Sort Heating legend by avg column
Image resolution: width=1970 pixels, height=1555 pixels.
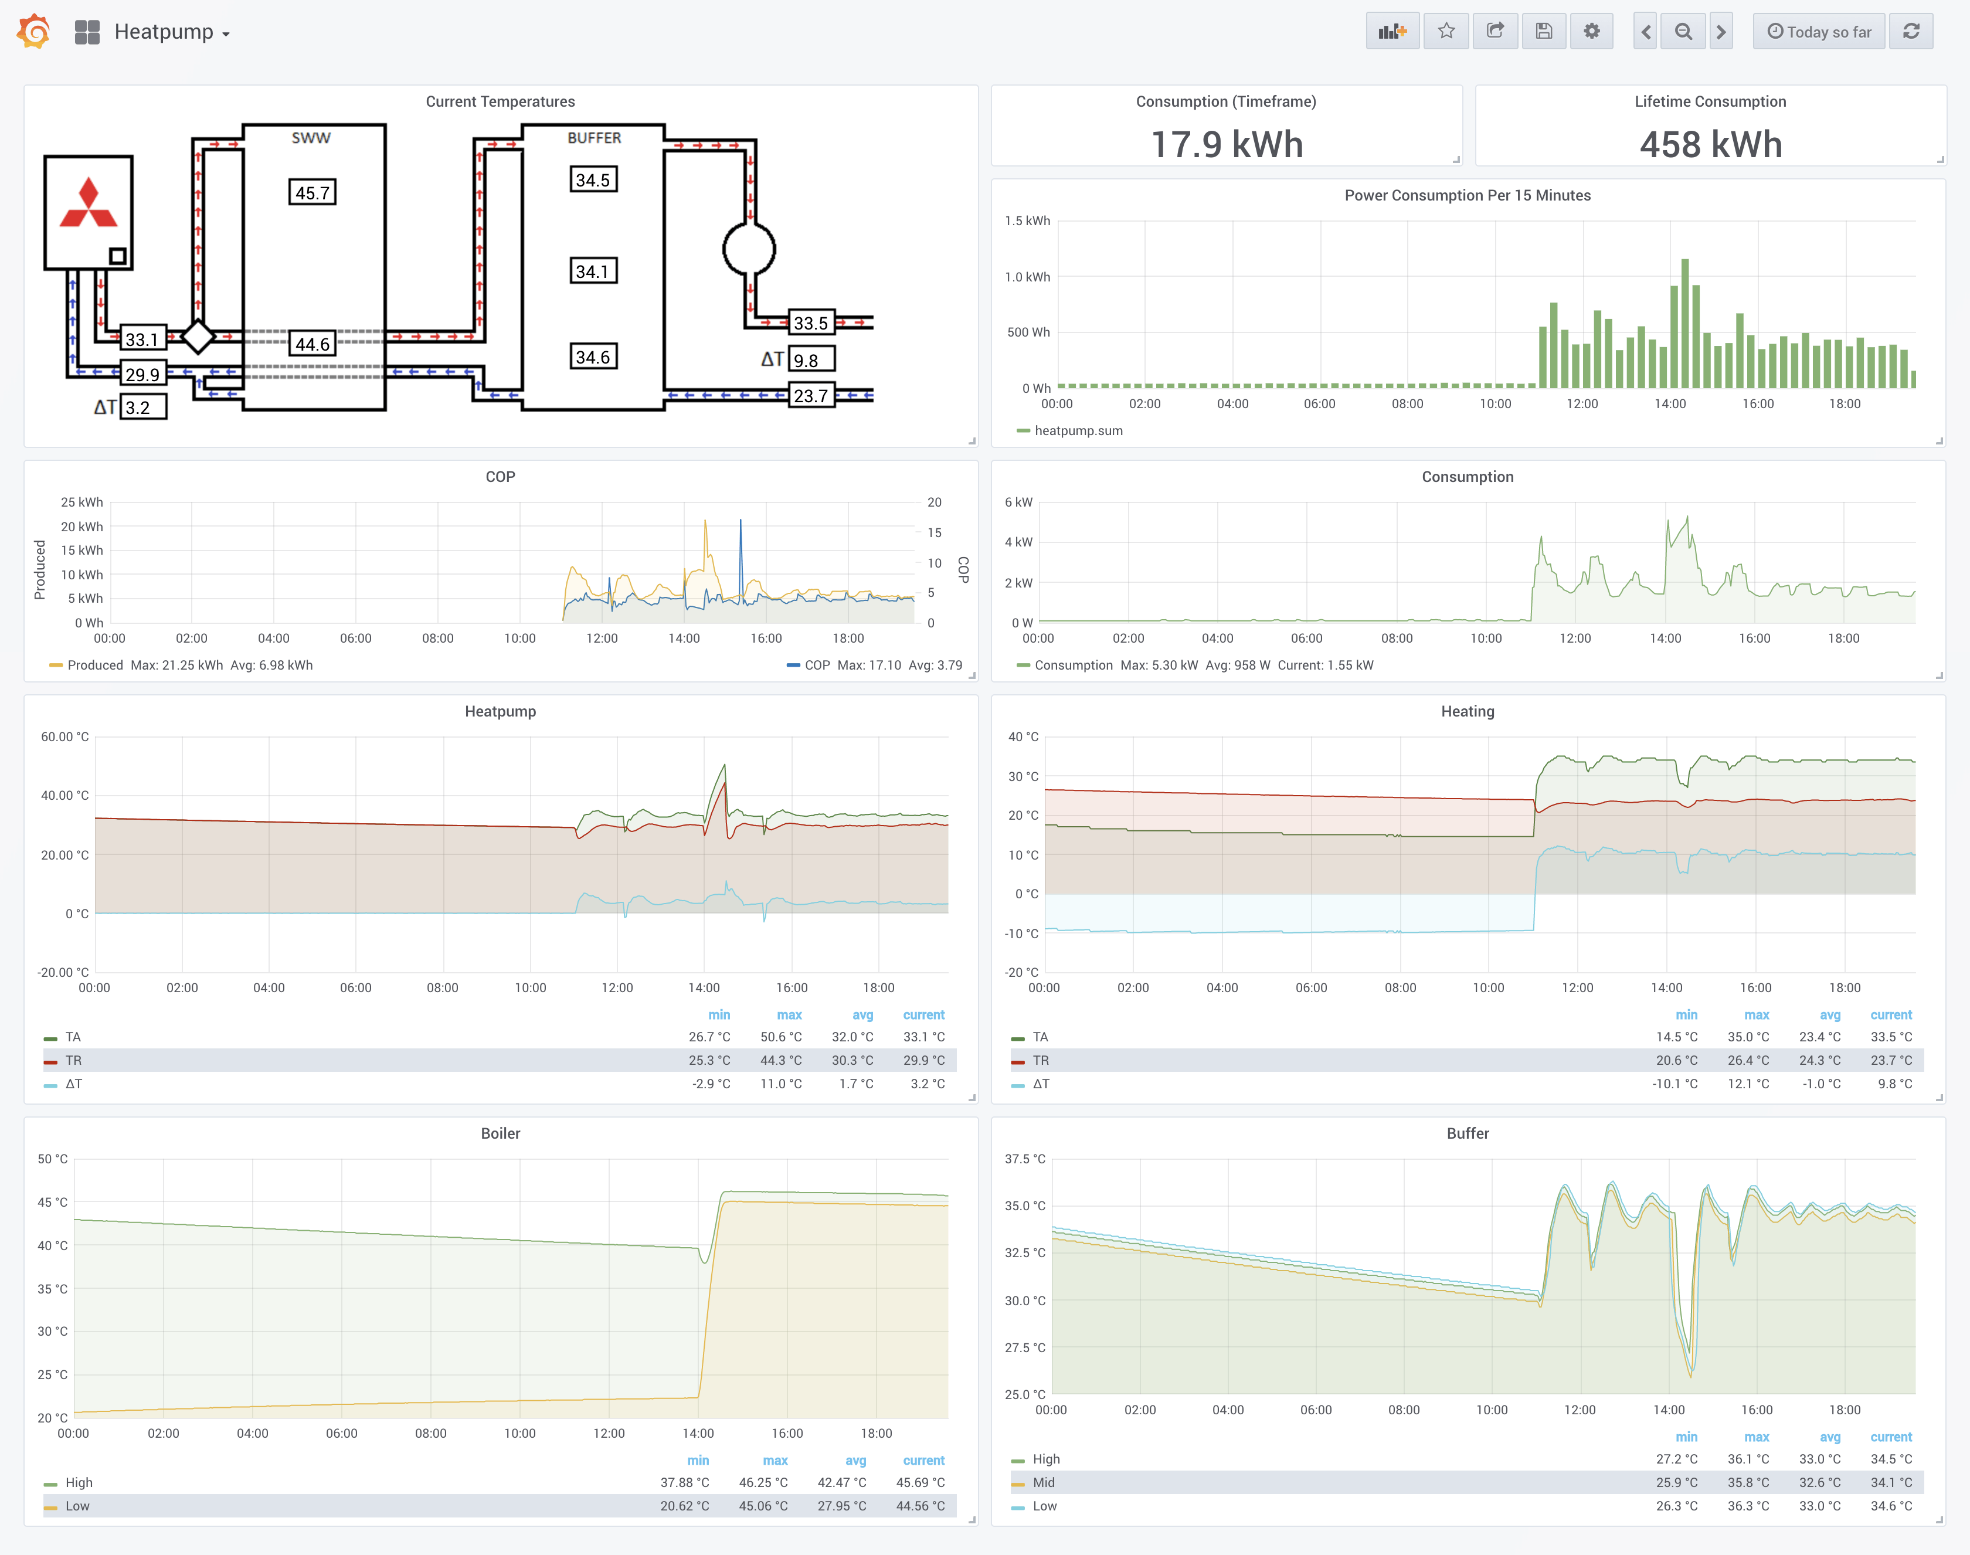(x=1830, y=1014)
